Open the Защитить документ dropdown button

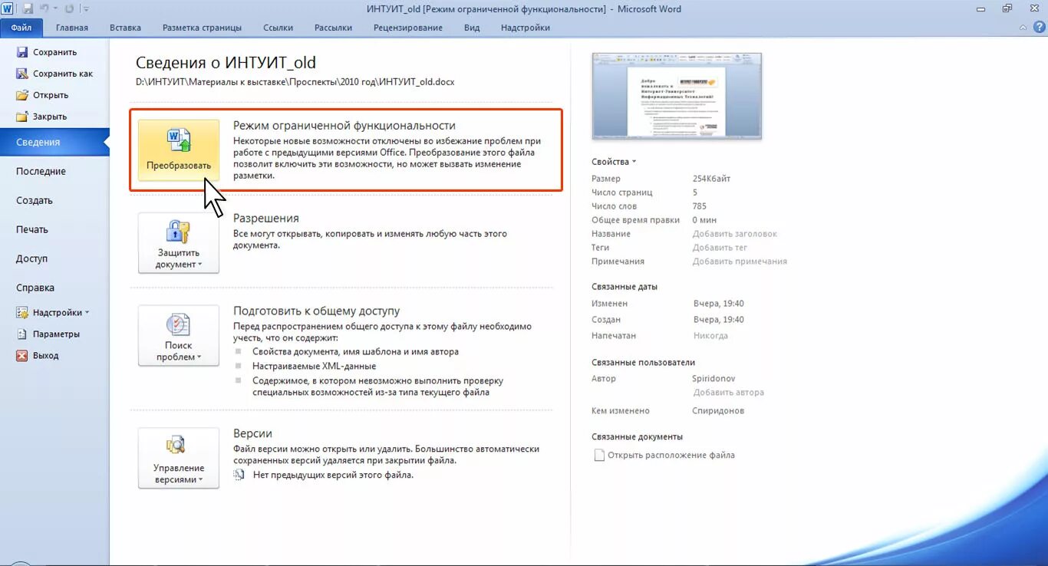pyautogui.click(x=179, y=242)
